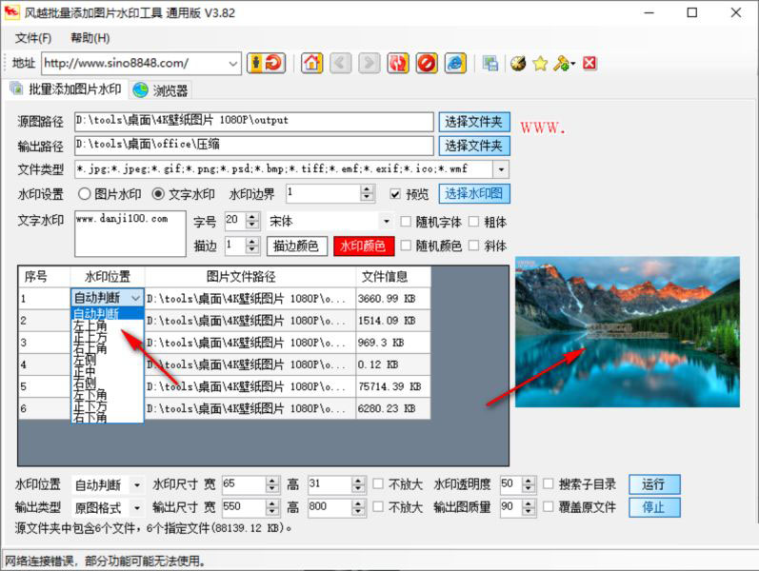The image size is (759, 571).
Task: Click the Internet Explorer toolbar icon
Action: (455, 64)
